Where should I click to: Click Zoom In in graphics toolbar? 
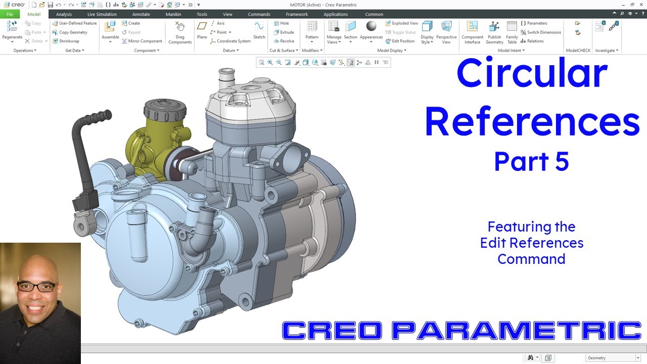pos(270,63)
